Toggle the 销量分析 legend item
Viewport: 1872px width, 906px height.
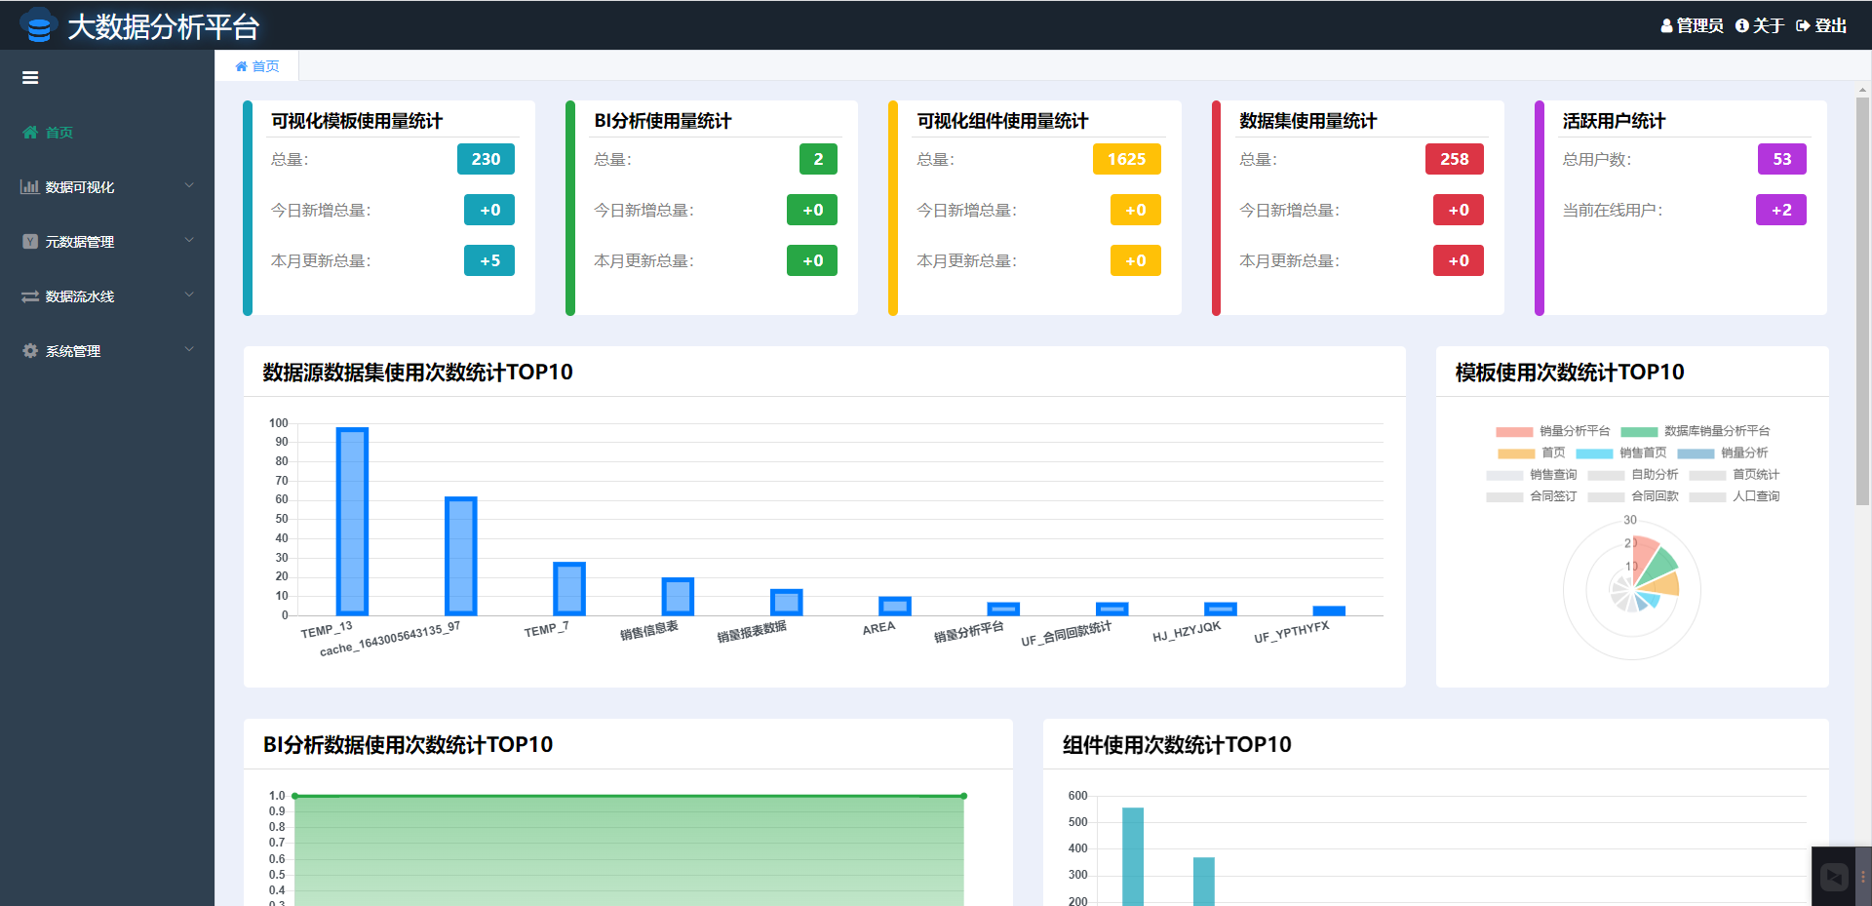point(1723,453)
